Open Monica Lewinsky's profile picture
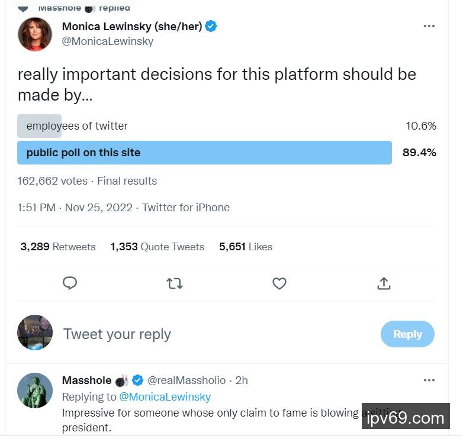 [x=35, y=34]
